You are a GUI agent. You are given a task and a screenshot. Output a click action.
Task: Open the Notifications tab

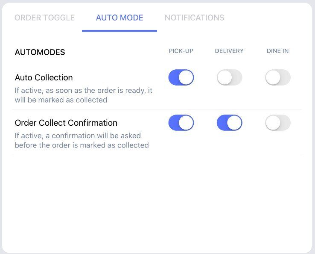pyautogui.click(x=194, y=18)
